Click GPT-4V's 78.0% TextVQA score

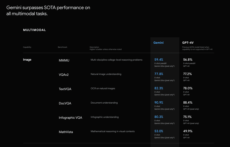click(188, 88)
